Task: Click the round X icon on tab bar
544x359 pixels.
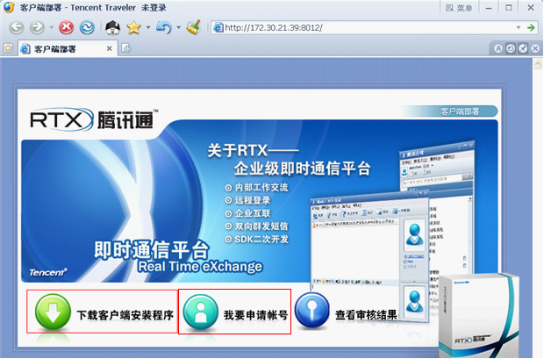Action: [x=535, y=48]
